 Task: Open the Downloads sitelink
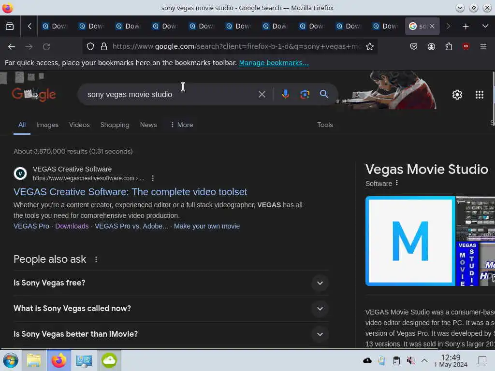(x=72, y=226)
